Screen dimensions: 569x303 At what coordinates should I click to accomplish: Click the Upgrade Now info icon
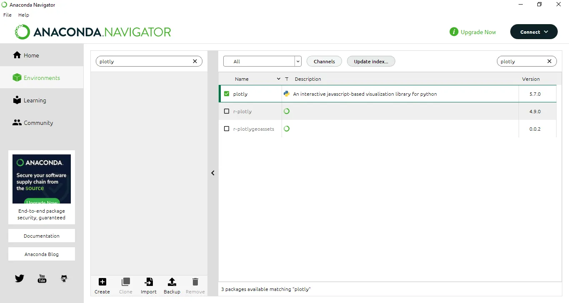click(454, 32)
